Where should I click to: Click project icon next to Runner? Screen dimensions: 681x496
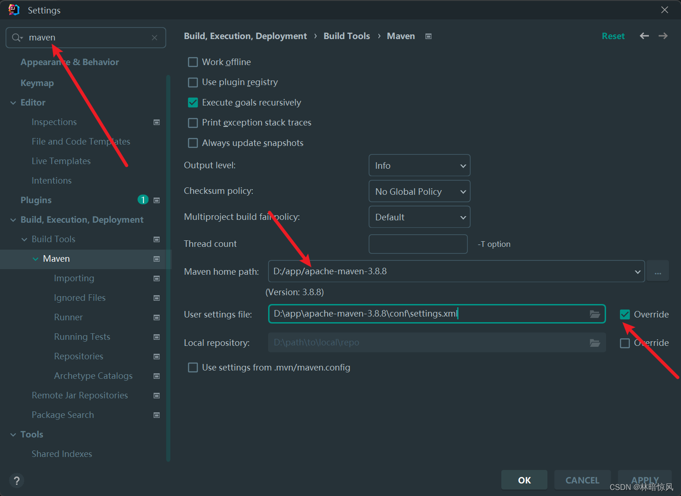pos(157,317)
